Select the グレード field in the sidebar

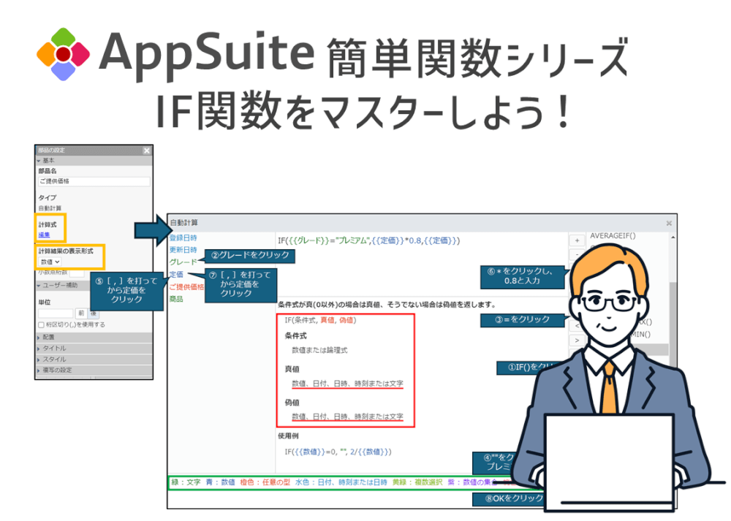click(x=183, y=261)
